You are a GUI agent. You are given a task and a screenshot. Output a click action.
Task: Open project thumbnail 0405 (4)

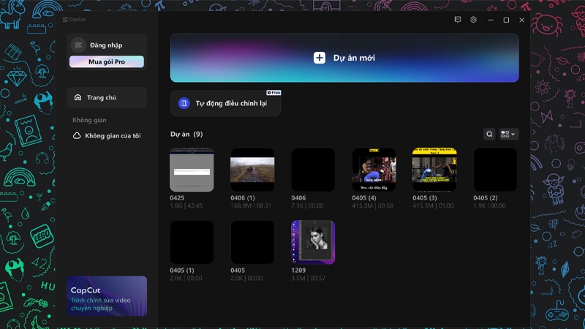pyautogui.click(x=374, y=170)
